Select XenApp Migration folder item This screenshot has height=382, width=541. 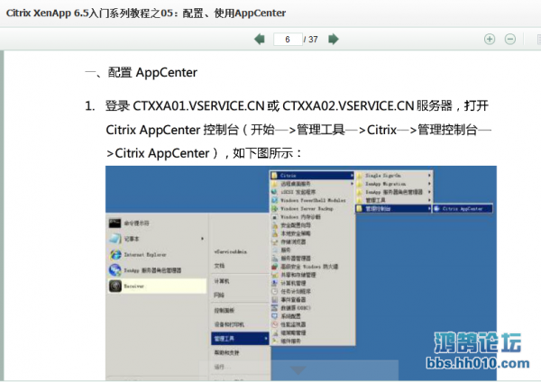393,184
